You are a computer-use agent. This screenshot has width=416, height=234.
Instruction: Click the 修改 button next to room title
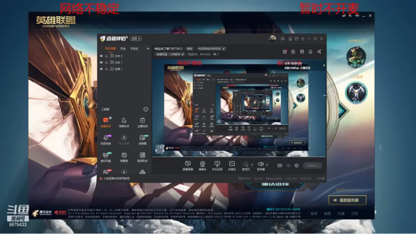pyautogui.click(x=189, y=49)
